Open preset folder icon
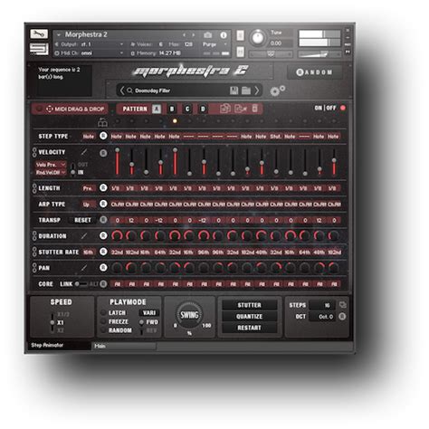Screen dimensions: 429x429 pos(246,91)
